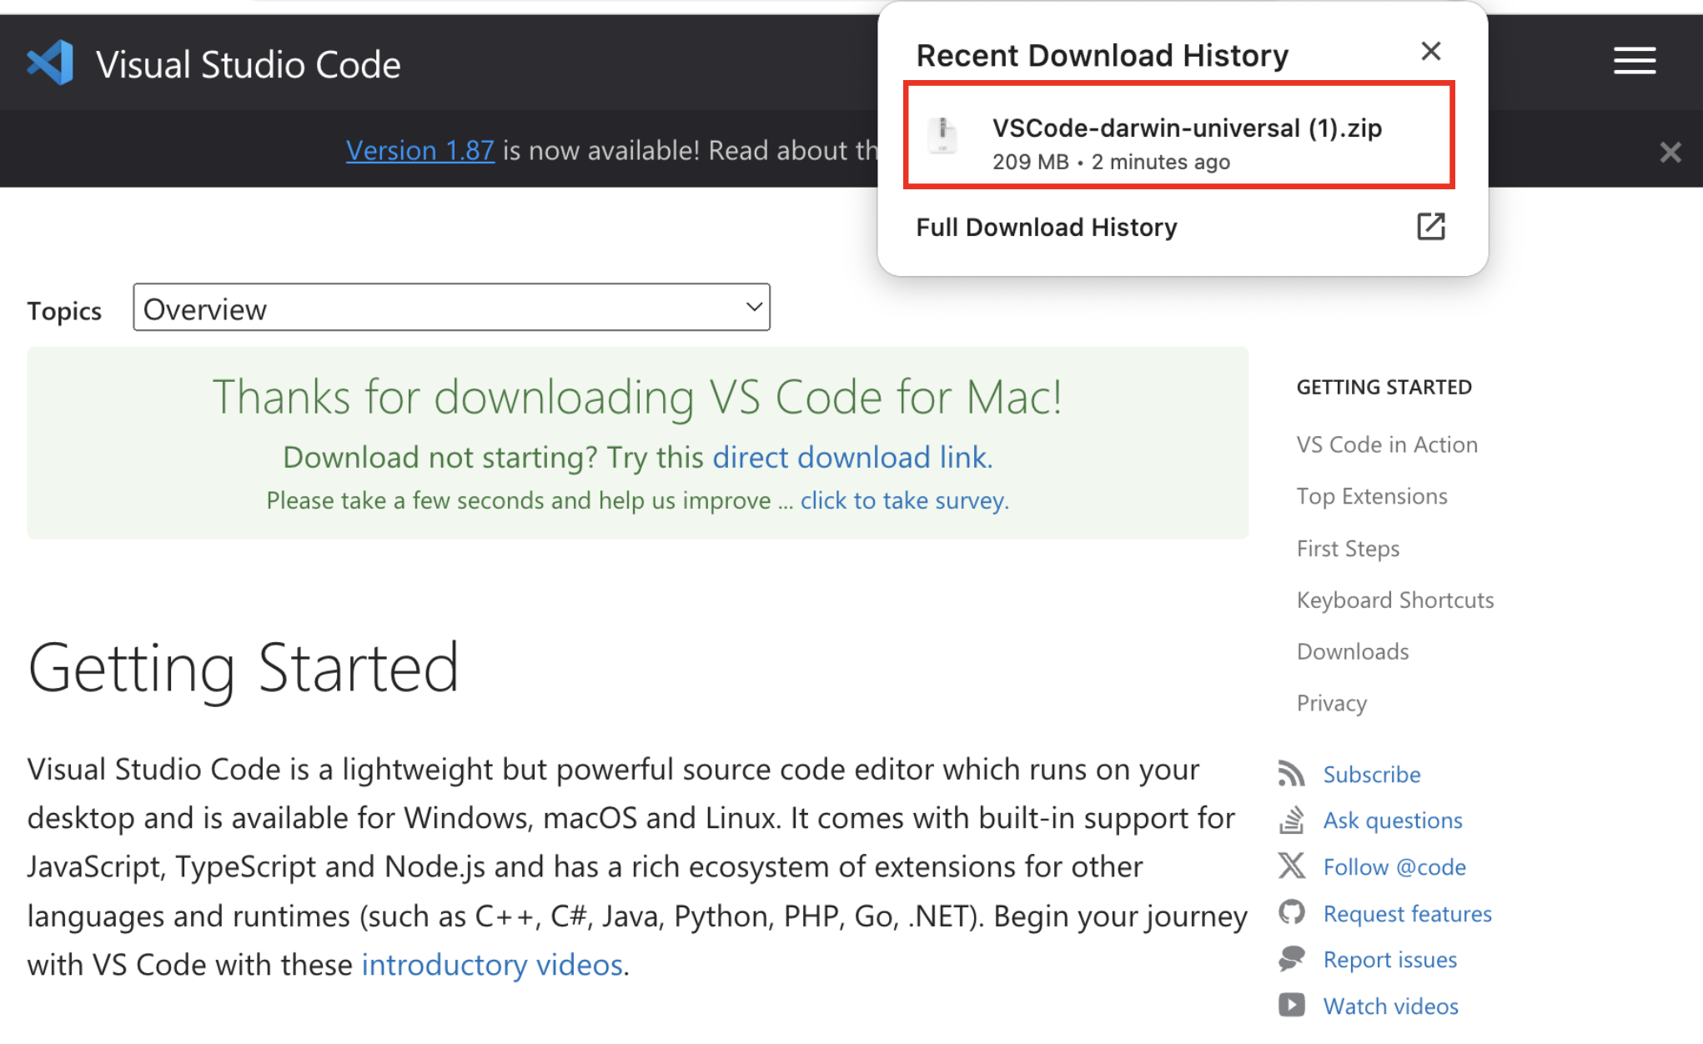Click the GitHub icon beside Request features
1703x1044 pixels.
[1291, 912]
